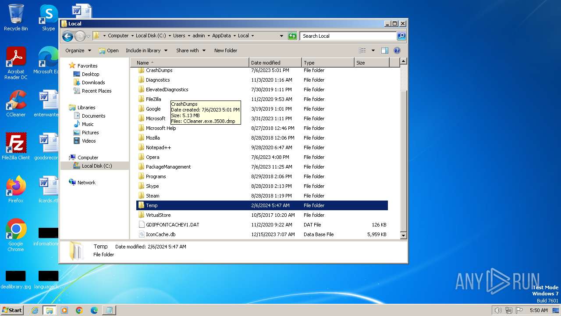Open the More view options dropdown arrow
Screen dimensions: 561x316
373,50
